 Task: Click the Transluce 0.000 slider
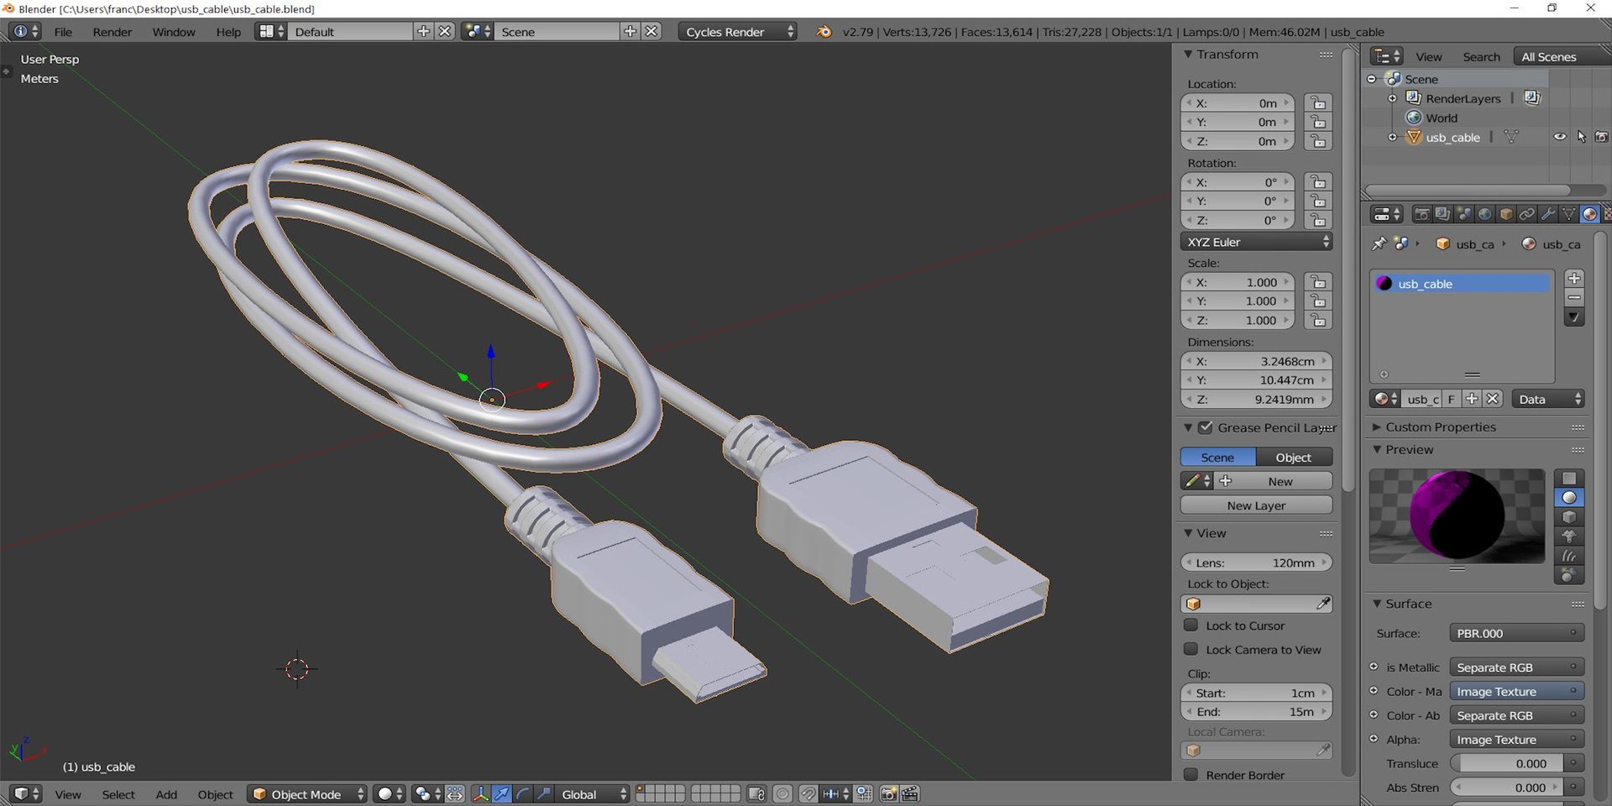coord(1506,763)
